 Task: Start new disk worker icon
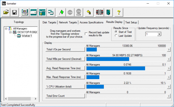[33, 12]
